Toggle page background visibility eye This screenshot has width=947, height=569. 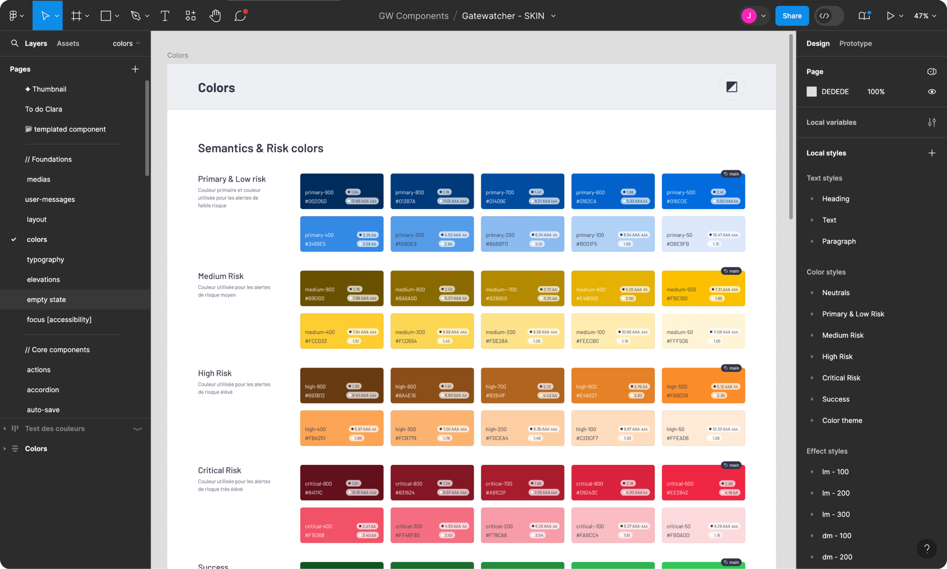click(x=931, y=91)
